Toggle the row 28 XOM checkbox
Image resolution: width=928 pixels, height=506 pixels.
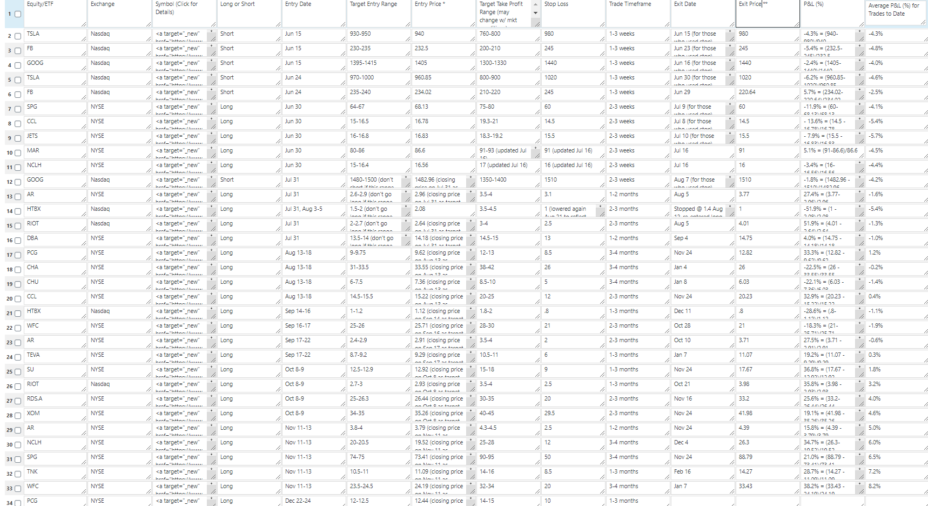click(x=18, y=416)
